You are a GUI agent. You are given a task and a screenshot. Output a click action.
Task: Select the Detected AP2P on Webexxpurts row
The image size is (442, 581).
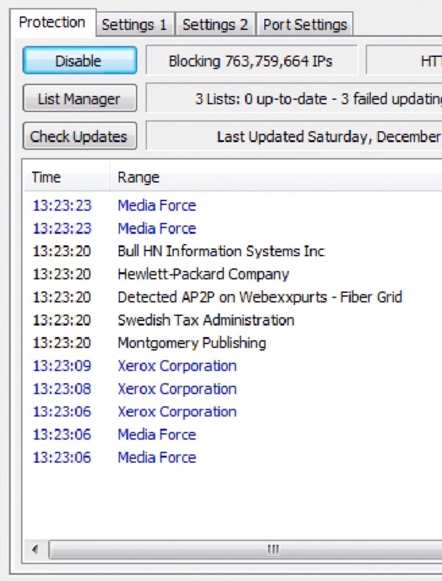pyautogui.click(x=260, y=297)
